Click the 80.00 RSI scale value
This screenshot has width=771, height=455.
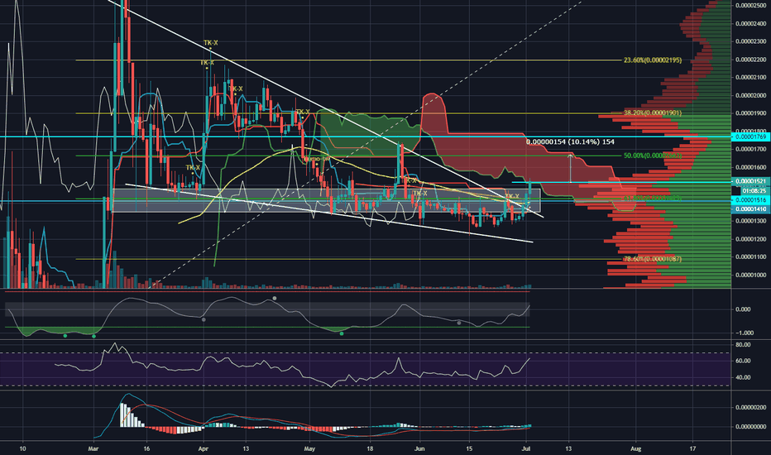(x=744, y=345)
